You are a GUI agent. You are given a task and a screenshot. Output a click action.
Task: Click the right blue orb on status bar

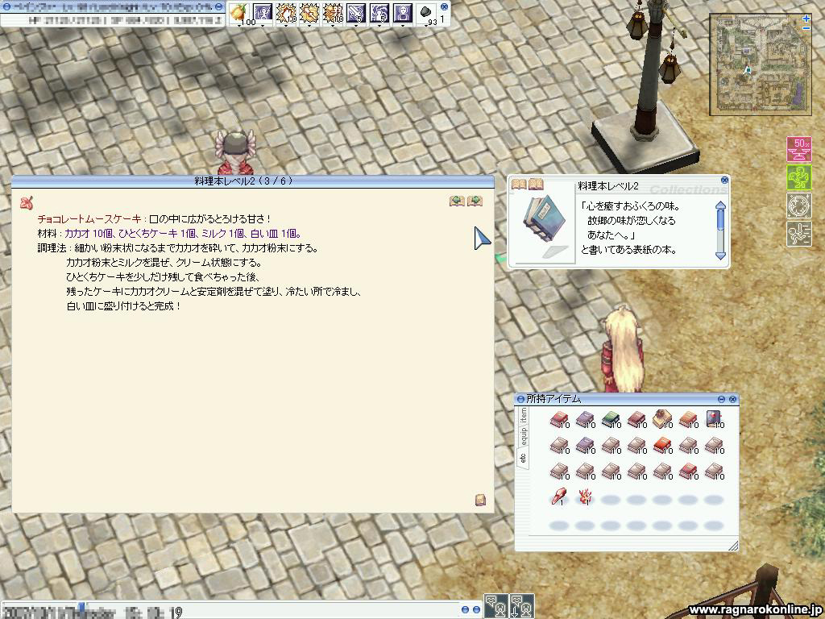point(219,6)
